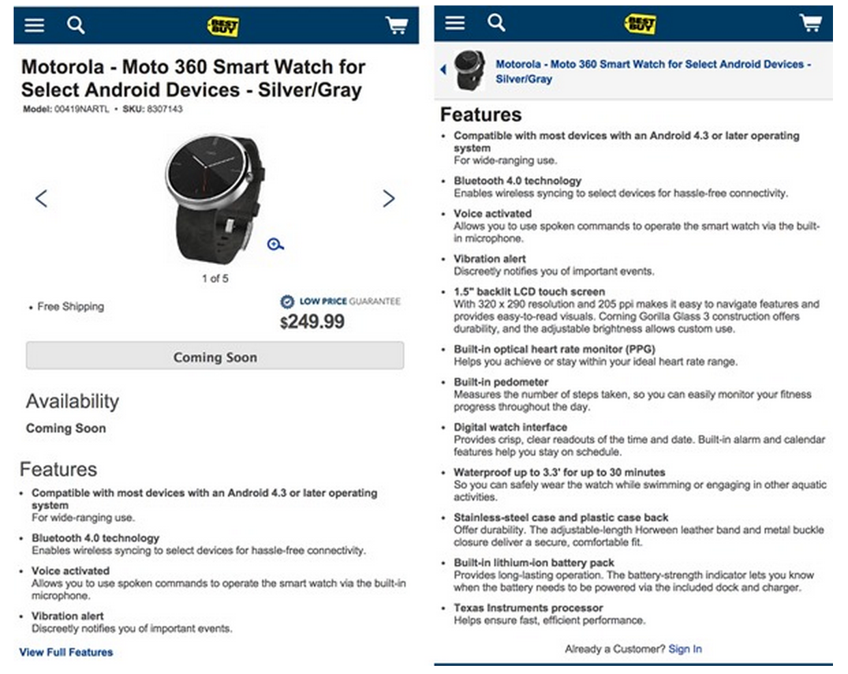Image resolution: width=848 pixels, height=674 pixels.
Task: Click the Sign In link
Action: [685, 649]
